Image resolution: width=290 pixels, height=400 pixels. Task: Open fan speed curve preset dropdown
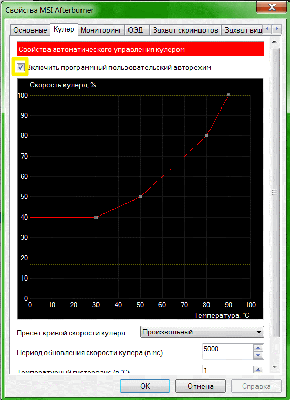click(x=202, y=332)
